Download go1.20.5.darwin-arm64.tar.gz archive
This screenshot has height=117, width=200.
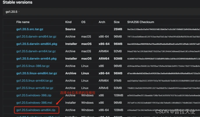click(x=36, y=51)
